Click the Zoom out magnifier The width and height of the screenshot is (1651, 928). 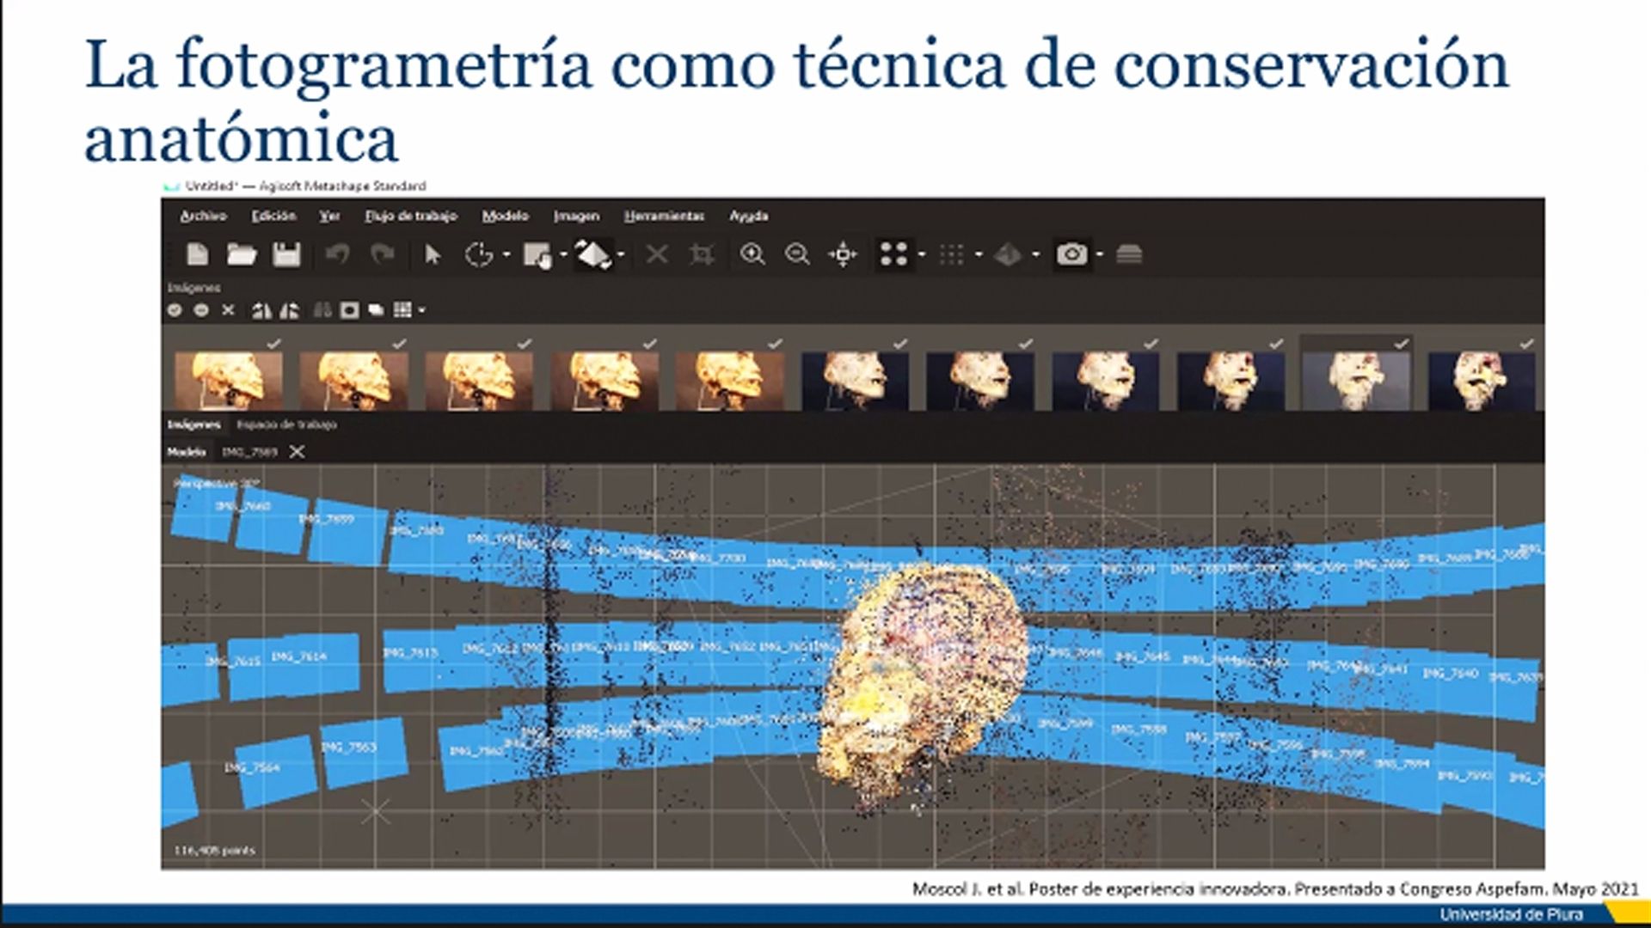tap(797, 254)
